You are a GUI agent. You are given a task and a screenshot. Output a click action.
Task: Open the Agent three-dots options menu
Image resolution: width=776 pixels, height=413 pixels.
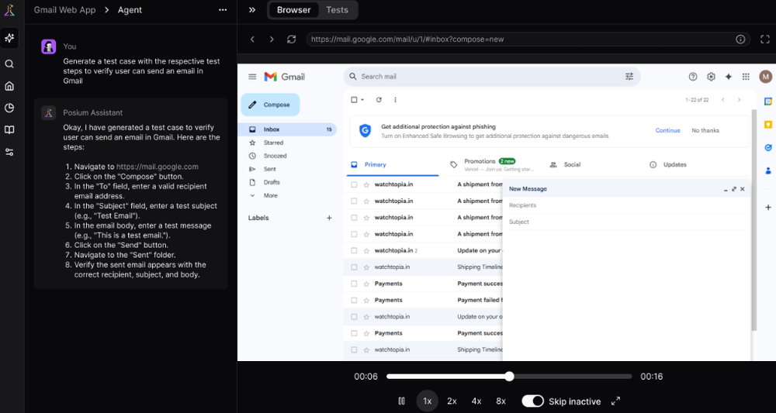point(223,10)
